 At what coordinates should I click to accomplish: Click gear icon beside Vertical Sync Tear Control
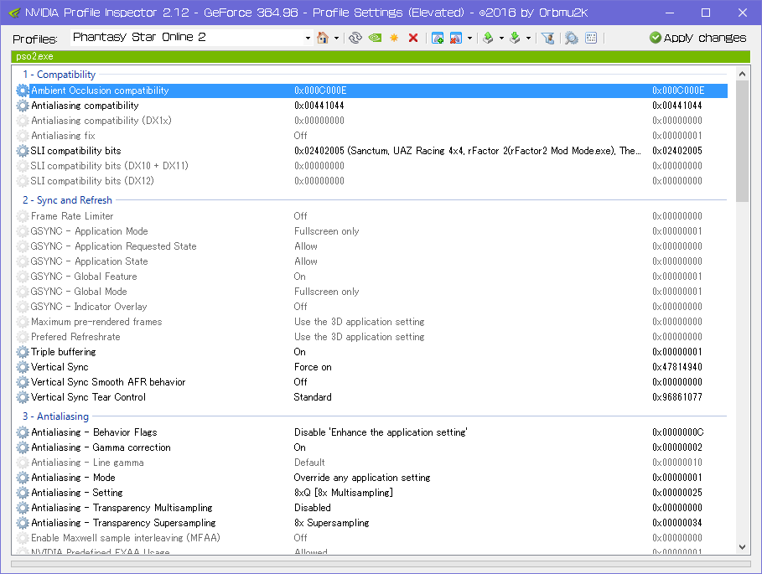coord(23,396)
